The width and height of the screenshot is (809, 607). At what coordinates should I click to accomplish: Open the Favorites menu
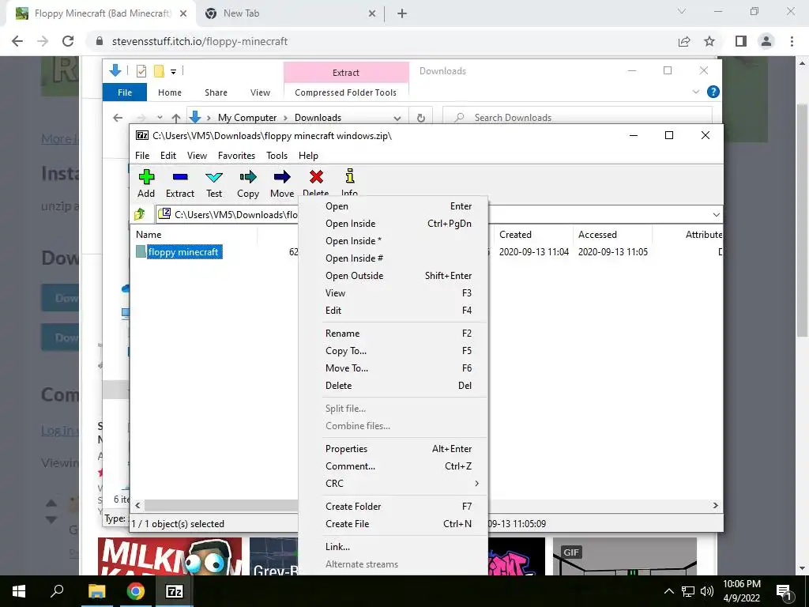pyautogui.click(x=236, y=156)
